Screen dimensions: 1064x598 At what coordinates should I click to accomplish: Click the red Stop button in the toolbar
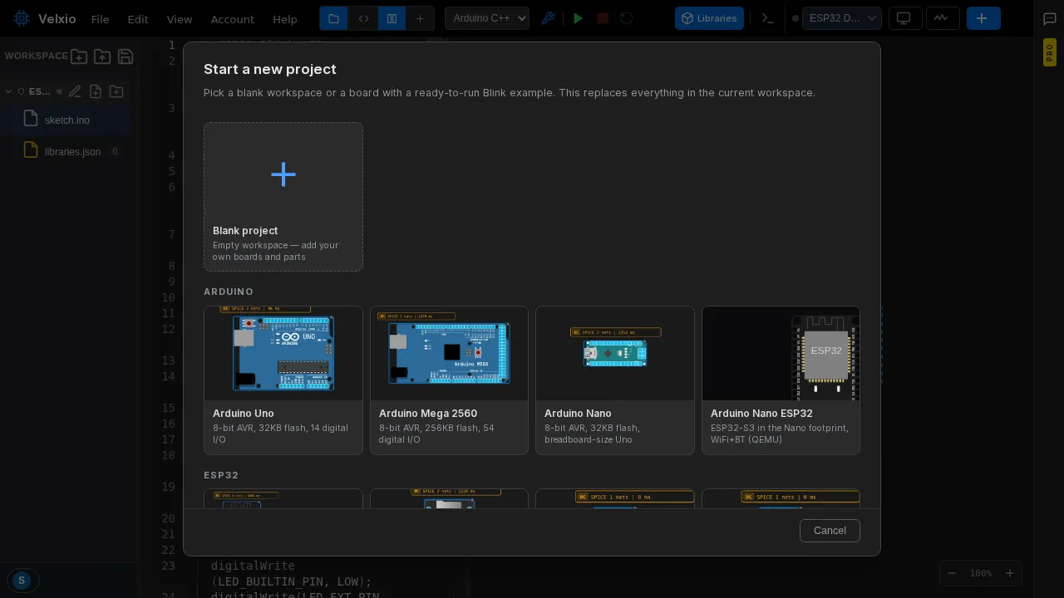(603, 18)
